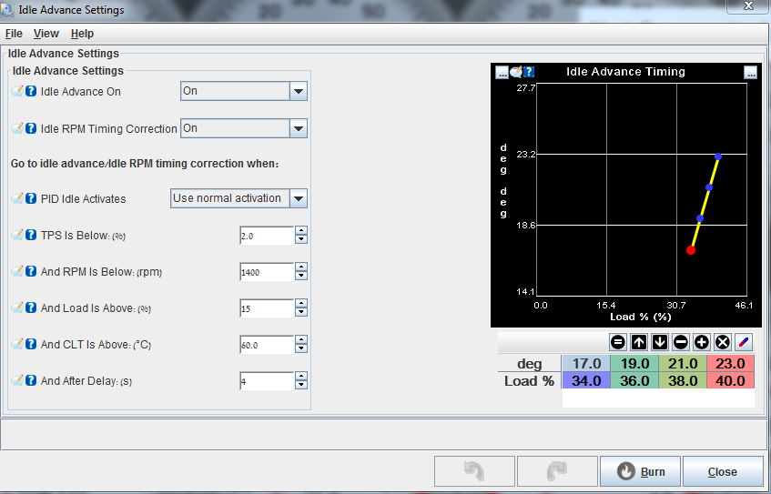Select the red curve point on graph
Screen dimensions: 771x494
click(691, 250)
